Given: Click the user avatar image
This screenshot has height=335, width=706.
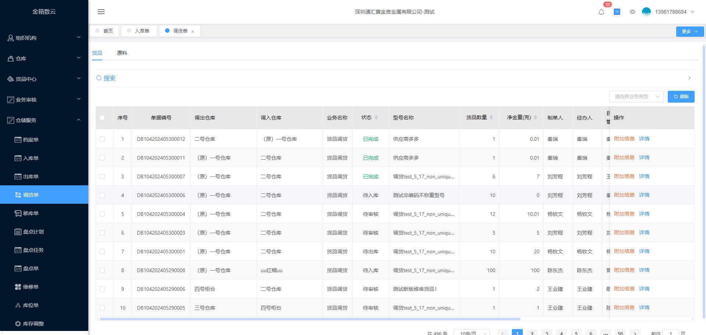Looking at the screenshot, I should [646, 12].
